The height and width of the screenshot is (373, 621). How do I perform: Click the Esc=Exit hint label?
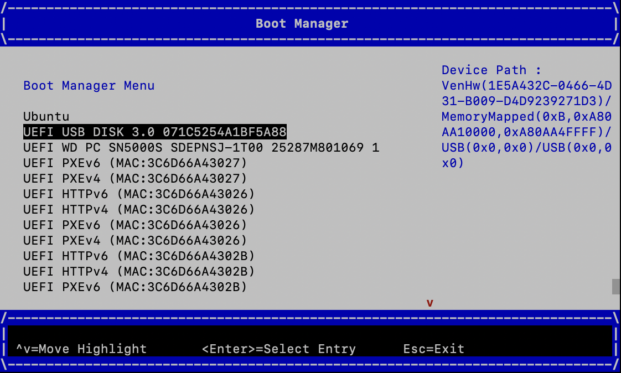click(x=433, y=349)
